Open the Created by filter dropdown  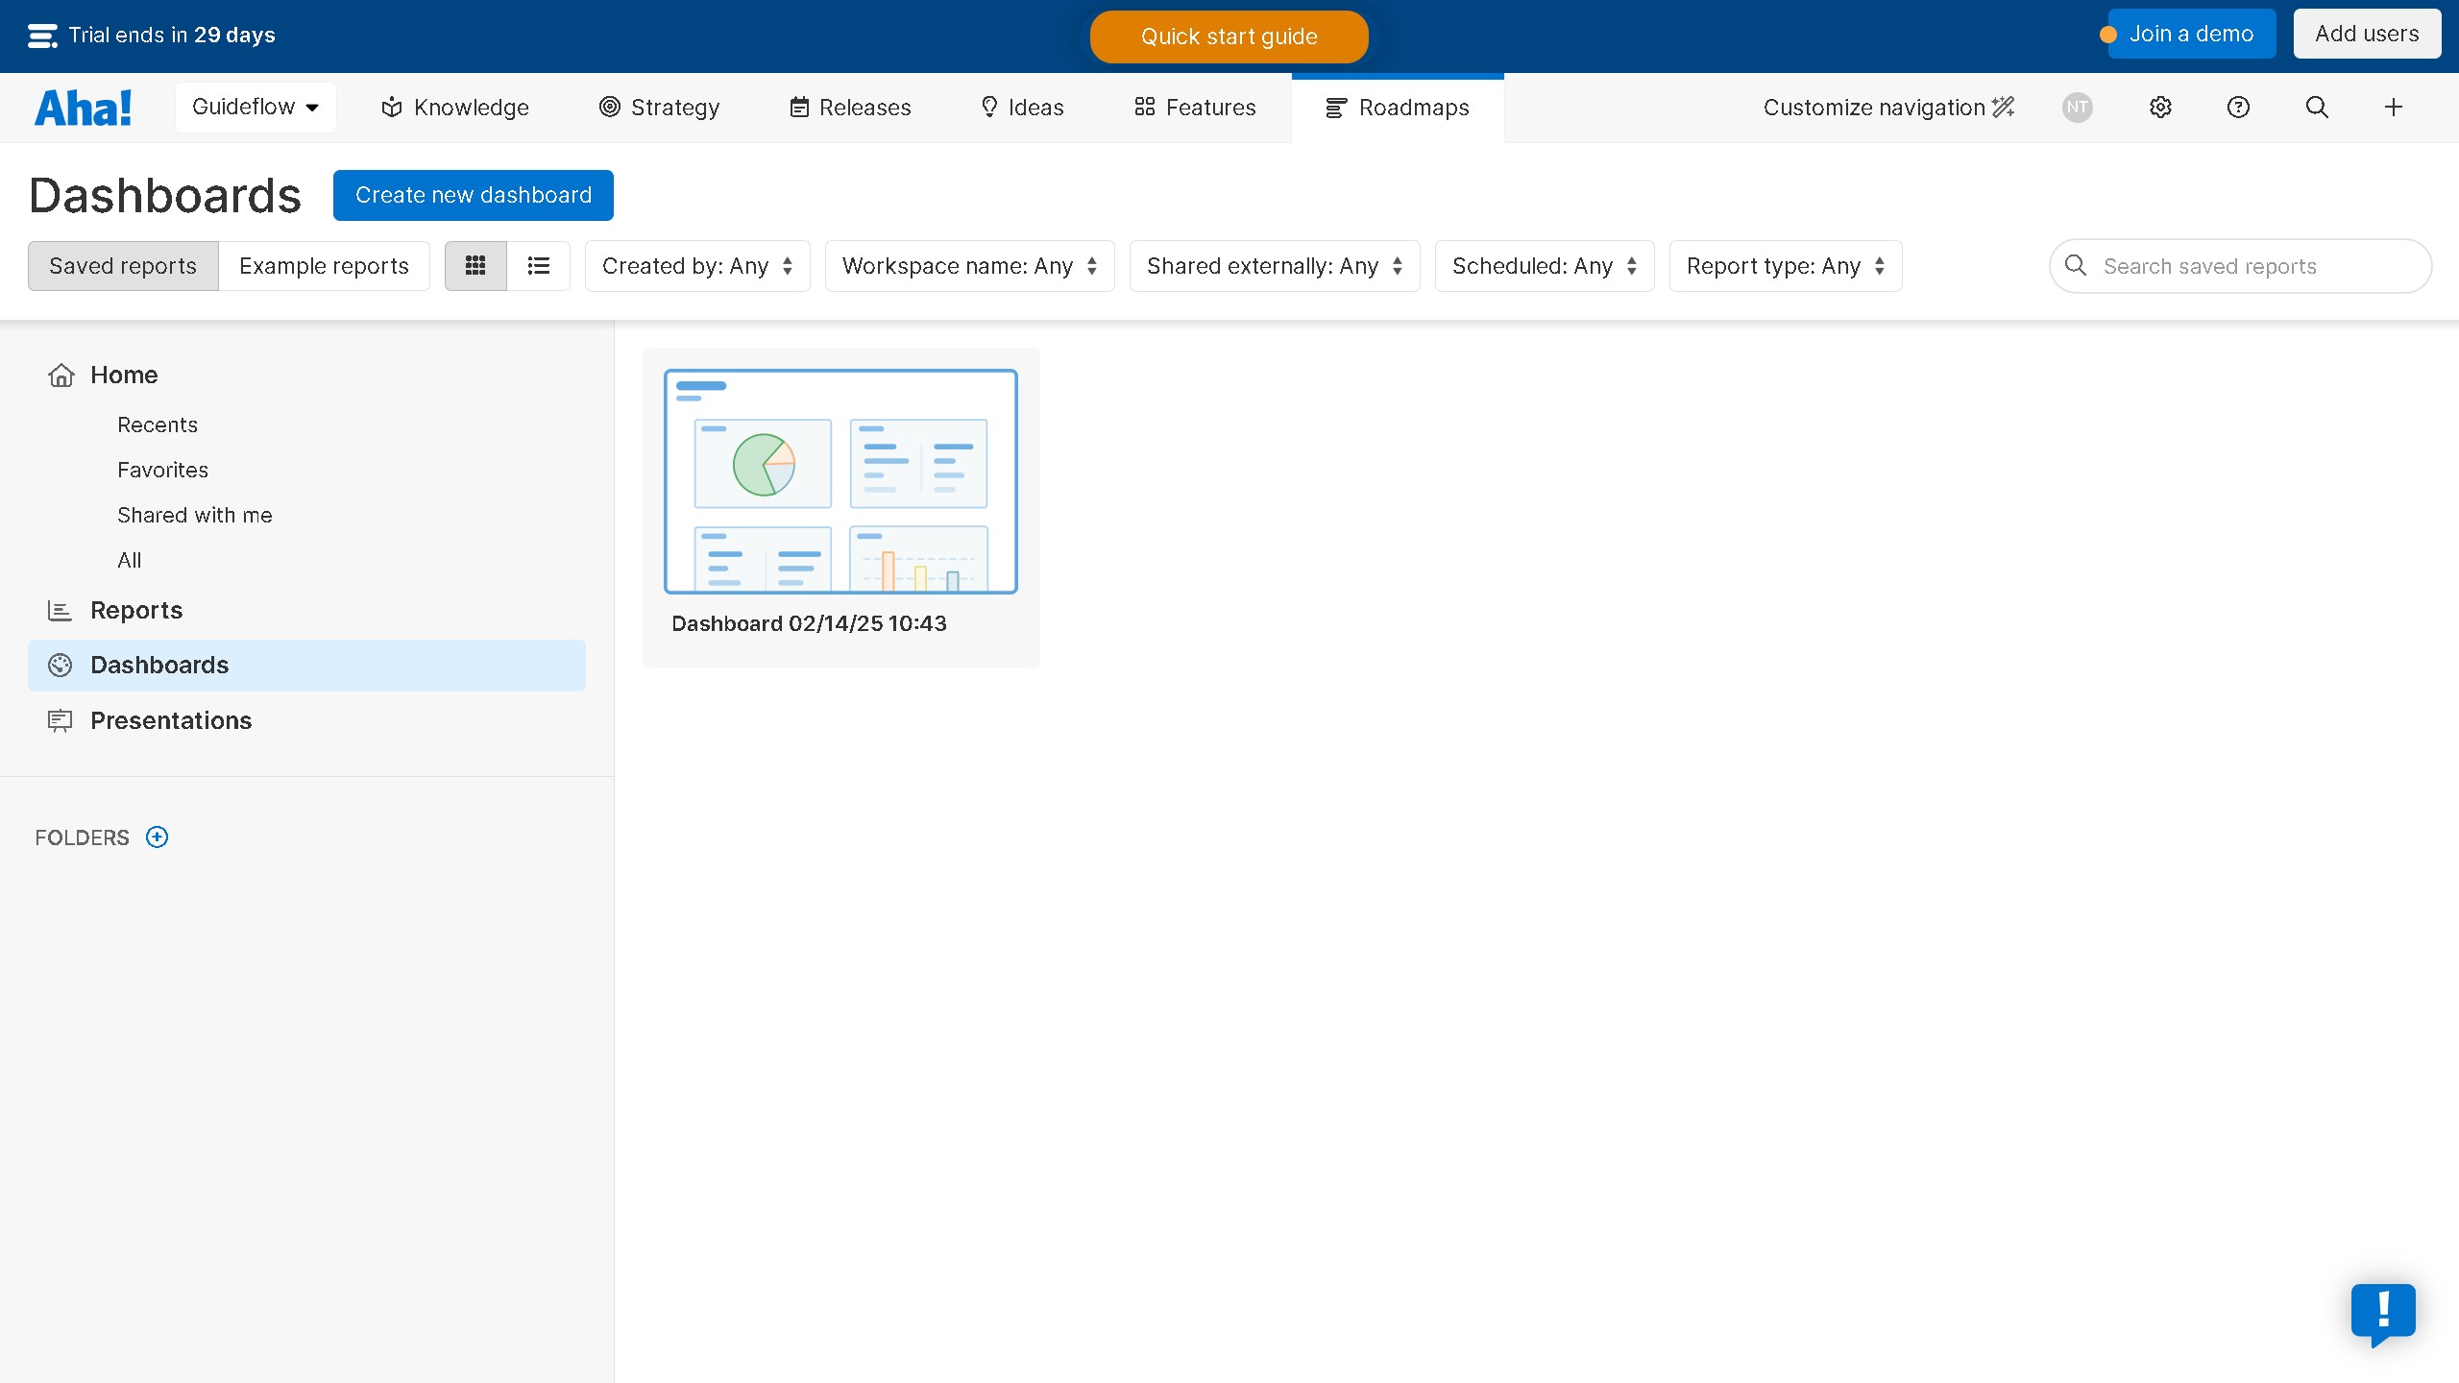[x=697, y=266]
